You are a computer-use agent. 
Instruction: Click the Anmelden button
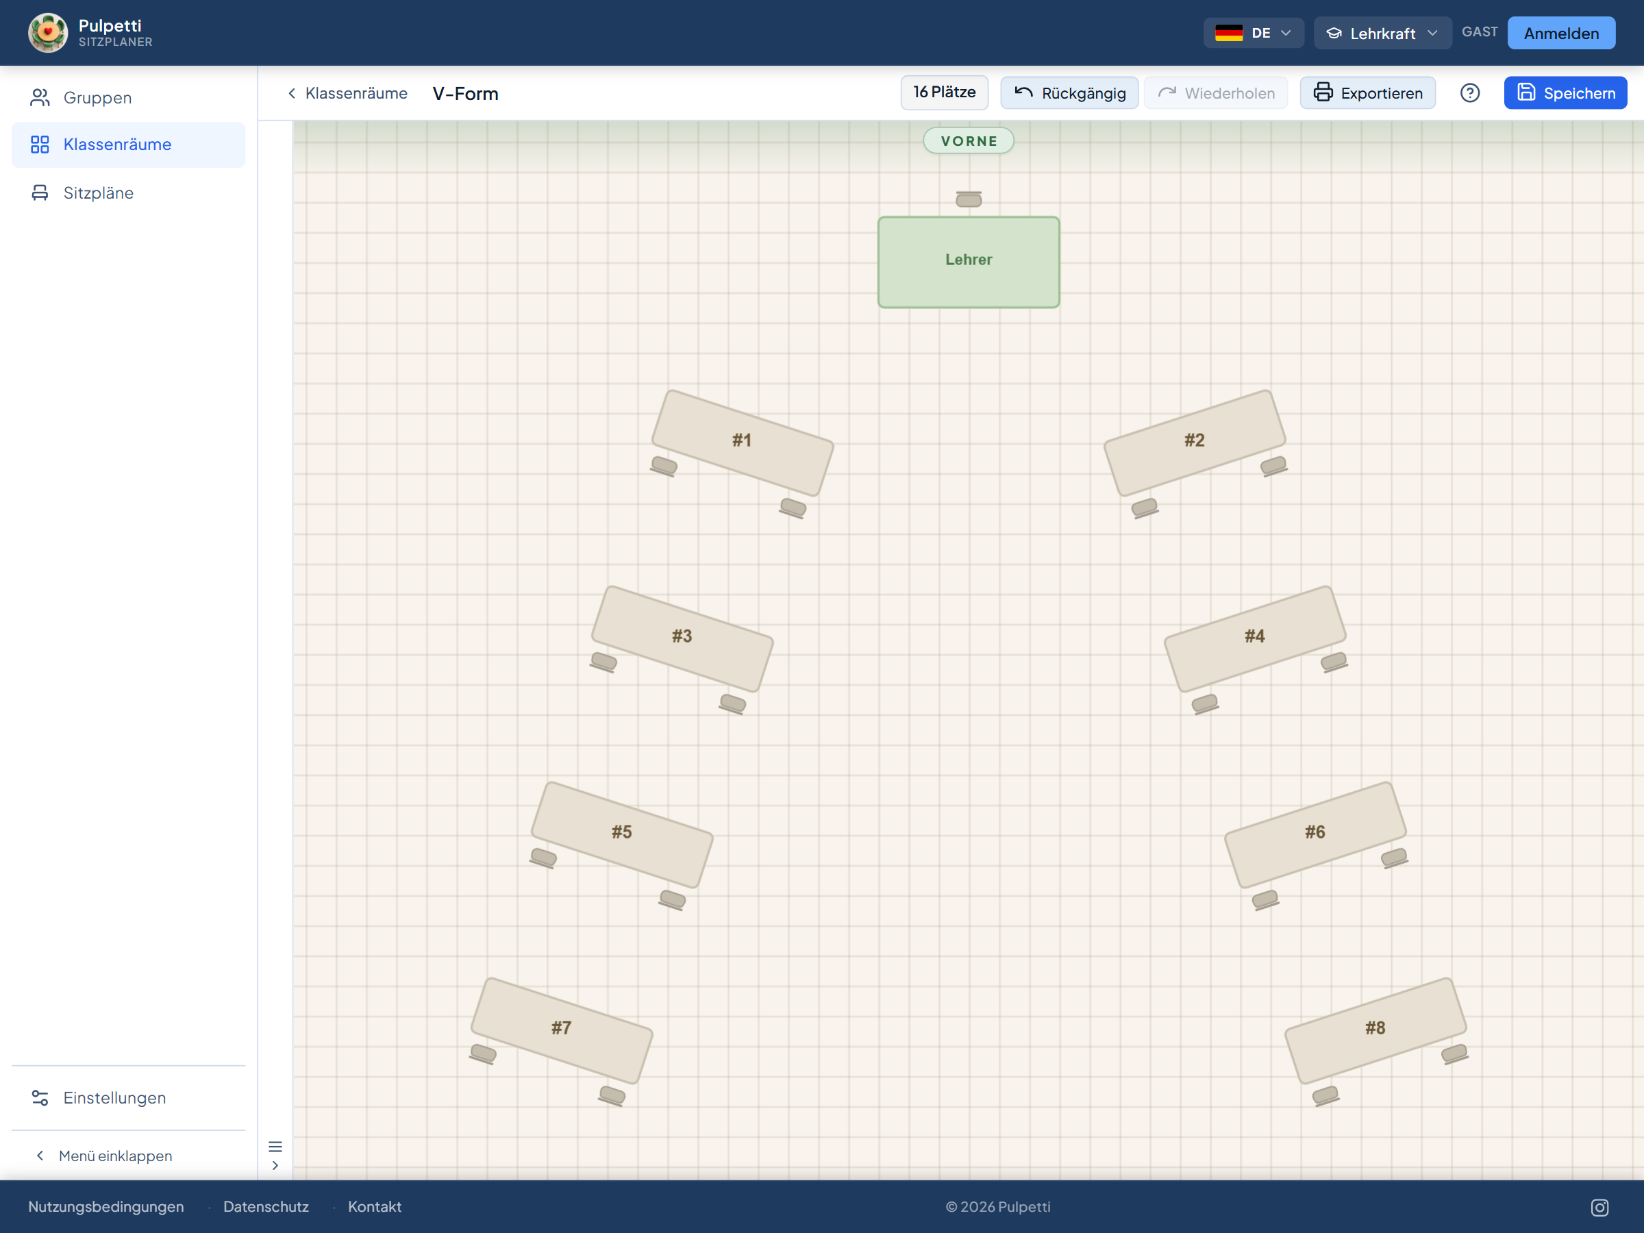1560,33
